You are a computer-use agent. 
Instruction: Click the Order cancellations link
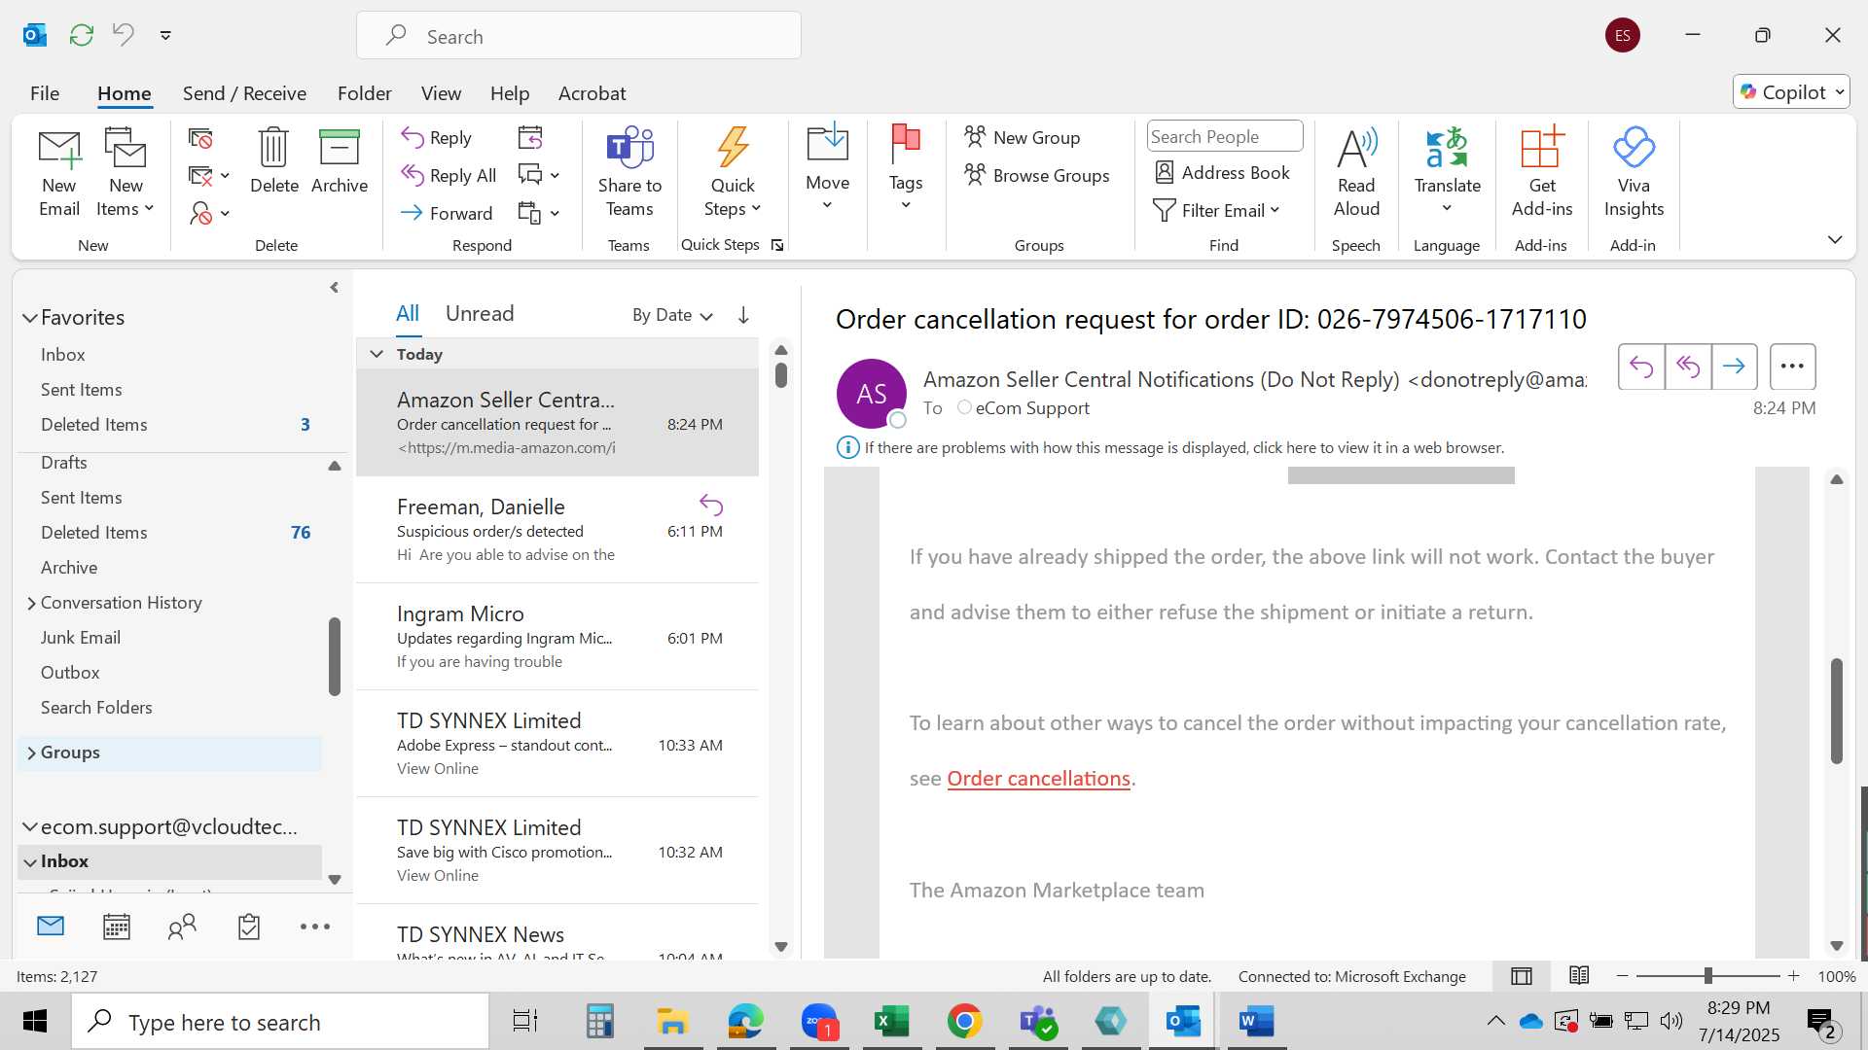pyautogui.click(x=1038, y=779)
